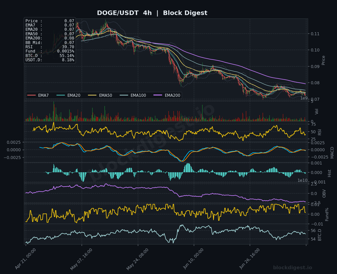Screen dimensions: 337x274
Task: Click the EMA100 legend entry
Action: click(x=133, y=95)
